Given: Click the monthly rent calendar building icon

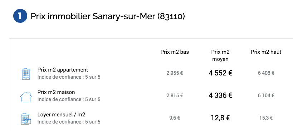Looking at the screenshot, I should [26, 119].
